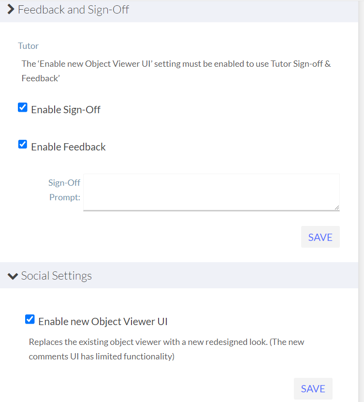This screenshot has height=402, width=364.
Task: Toggle the Enable Sign-Off setting off
Action: (22, 107)
